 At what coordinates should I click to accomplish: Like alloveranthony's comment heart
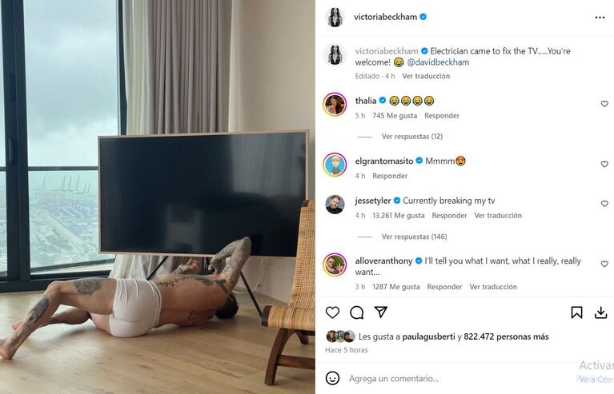click(x=604, y=265)
